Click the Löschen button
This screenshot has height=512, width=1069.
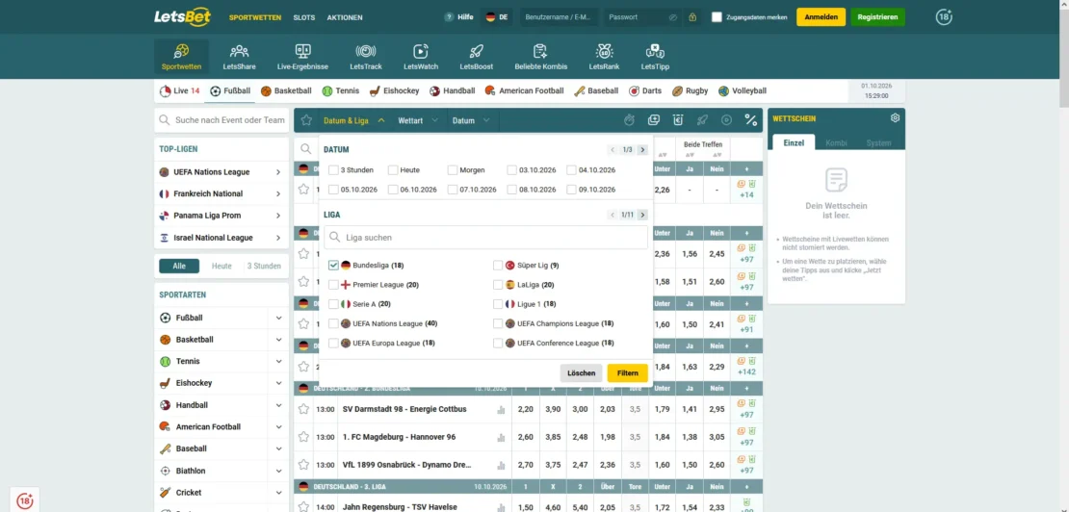pyautogui.click(x=582, y=373)
